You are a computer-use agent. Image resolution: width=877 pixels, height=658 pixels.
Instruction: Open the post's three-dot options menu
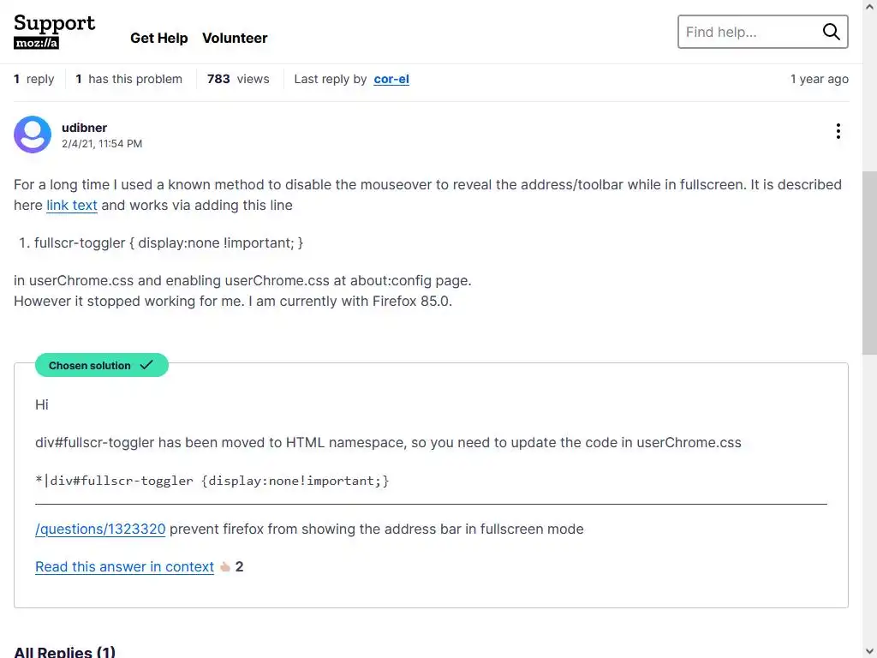click(838, 131)
